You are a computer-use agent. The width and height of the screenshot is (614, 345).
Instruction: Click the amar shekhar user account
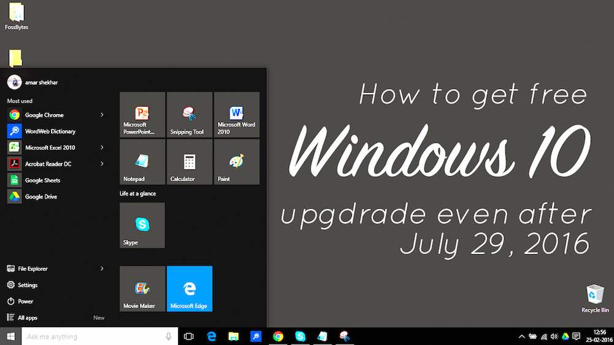pyautogui.click(x=33, y=82)
